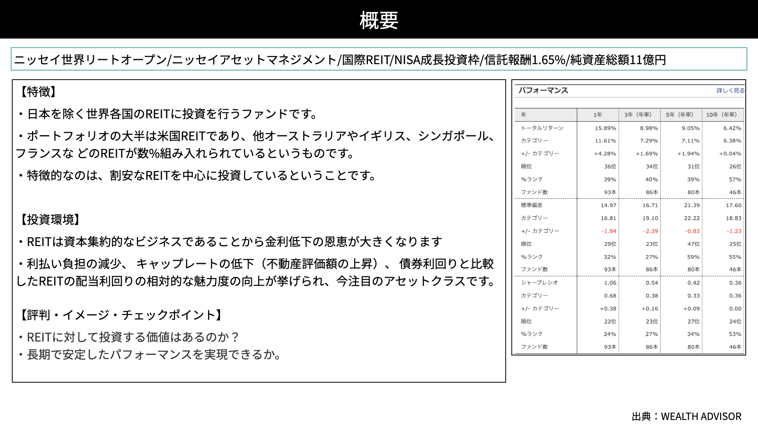Click the 8.98% three-year return value
The height and width of the screenshot is (426, 758).
tap(649, 128)
